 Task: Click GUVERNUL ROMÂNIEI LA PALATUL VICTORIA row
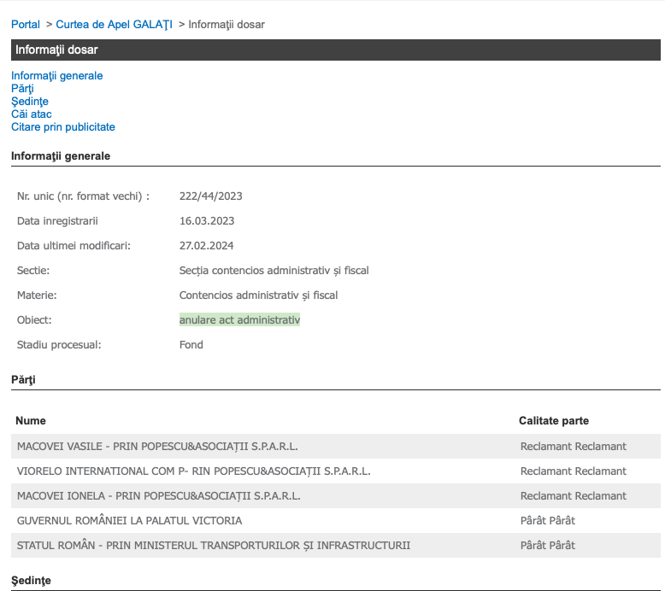point(129,521)
